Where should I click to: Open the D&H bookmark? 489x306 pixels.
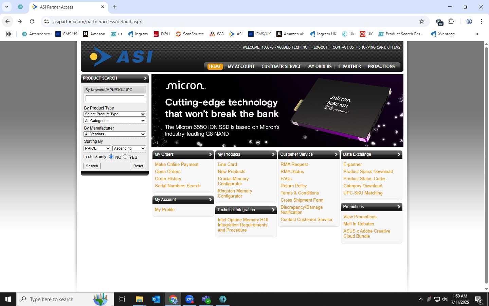tap(162, 34)
